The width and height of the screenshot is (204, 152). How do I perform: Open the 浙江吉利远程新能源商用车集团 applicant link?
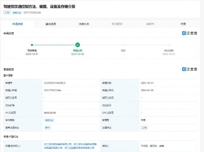coord(70,146)
